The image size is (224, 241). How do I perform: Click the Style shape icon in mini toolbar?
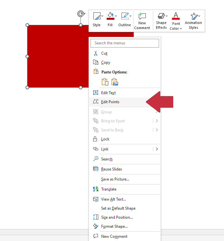click(96, 16)
